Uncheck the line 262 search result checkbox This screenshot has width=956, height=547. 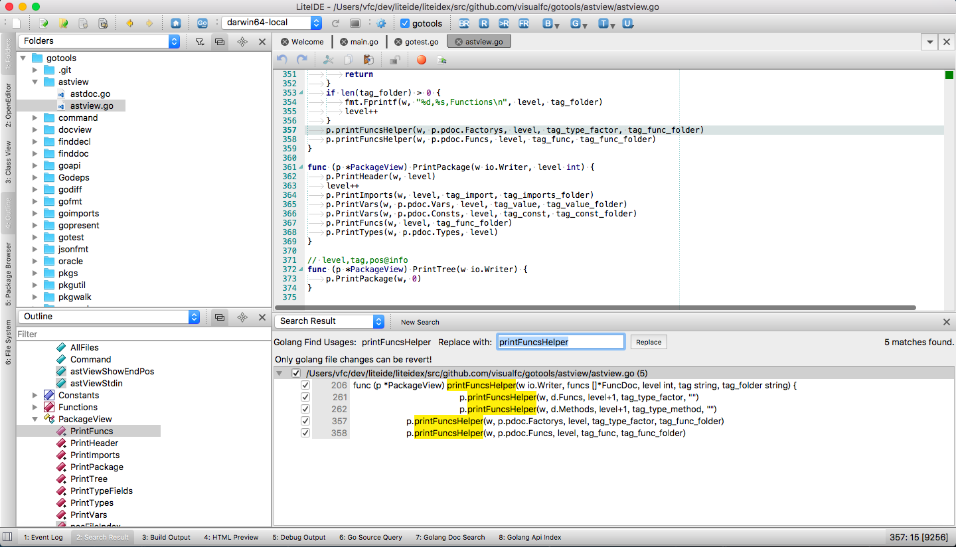tap(305, 409)
